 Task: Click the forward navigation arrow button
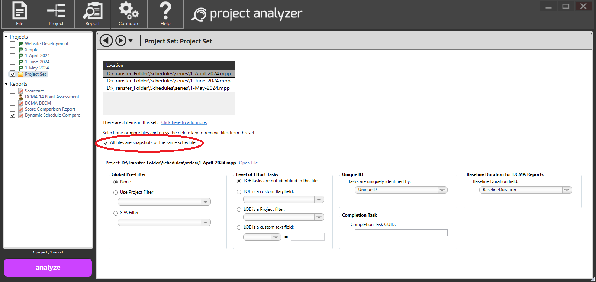(120, 40)
